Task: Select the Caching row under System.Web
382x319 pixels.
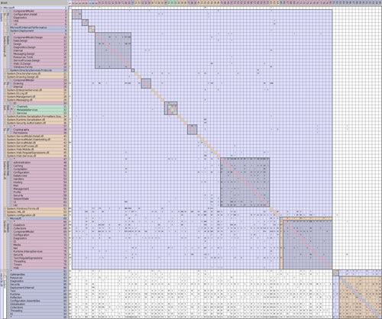Action: (x=40, y=166)
